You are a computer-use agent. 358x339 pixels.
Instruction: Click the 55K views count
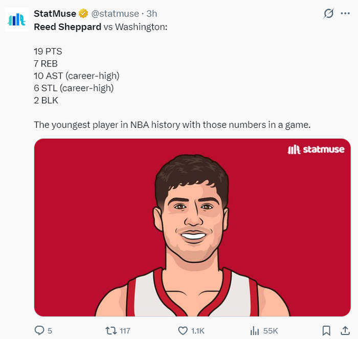pyautogui.click(x=270, y=331)
